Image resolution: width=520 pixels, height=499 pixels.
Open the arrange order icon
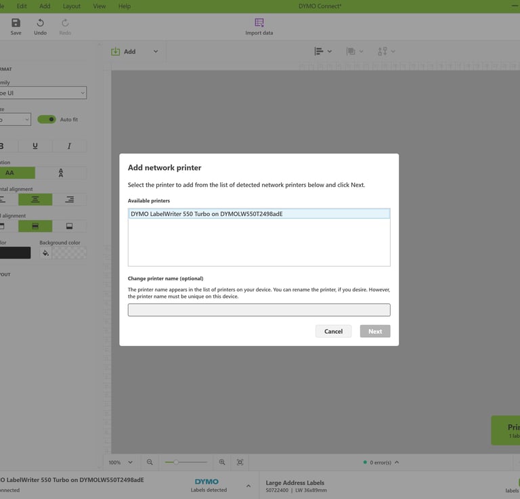pos(351,51)
